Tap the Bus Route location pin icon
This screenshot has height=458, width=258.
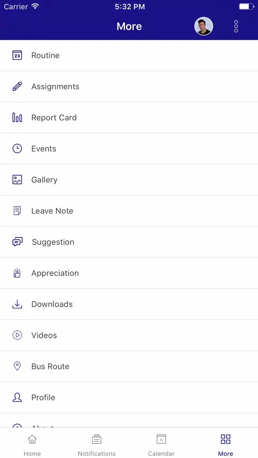click(17, 366)
